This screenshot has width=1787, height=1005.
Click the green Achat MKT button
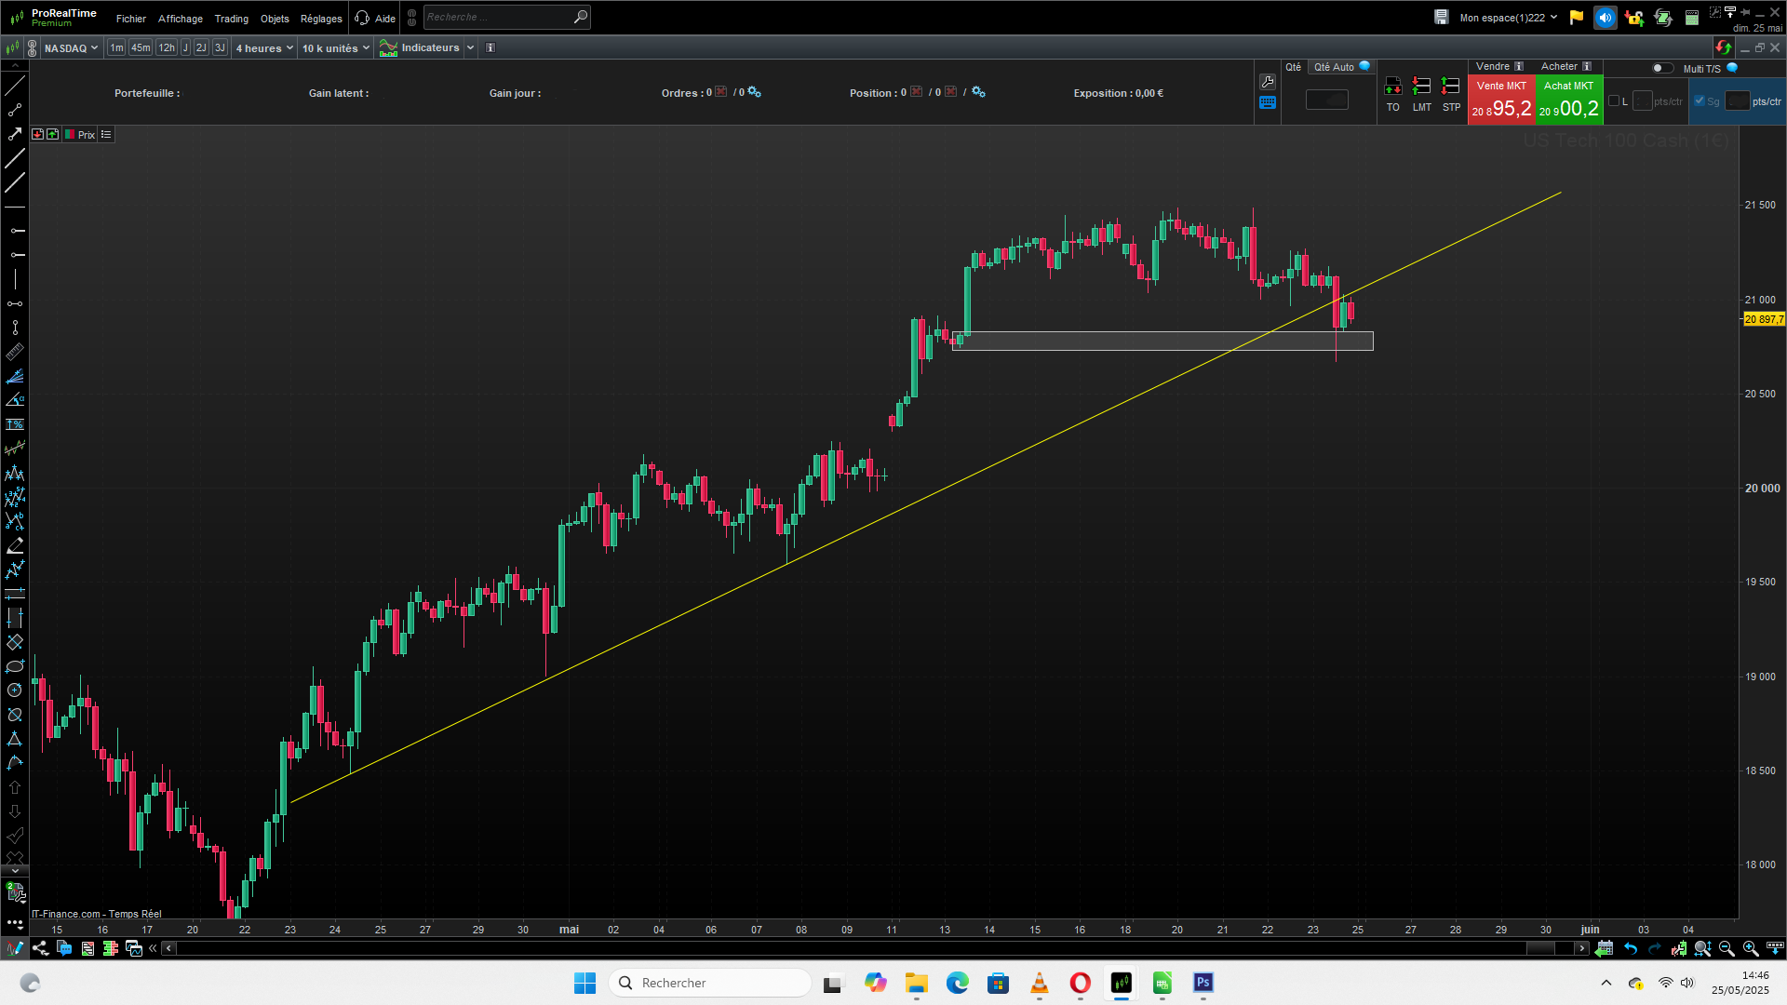point(1569,100)
